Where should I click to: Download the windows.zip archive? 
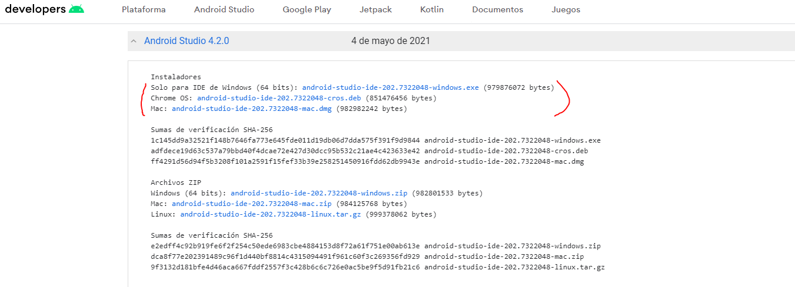(x=319, y=193)
